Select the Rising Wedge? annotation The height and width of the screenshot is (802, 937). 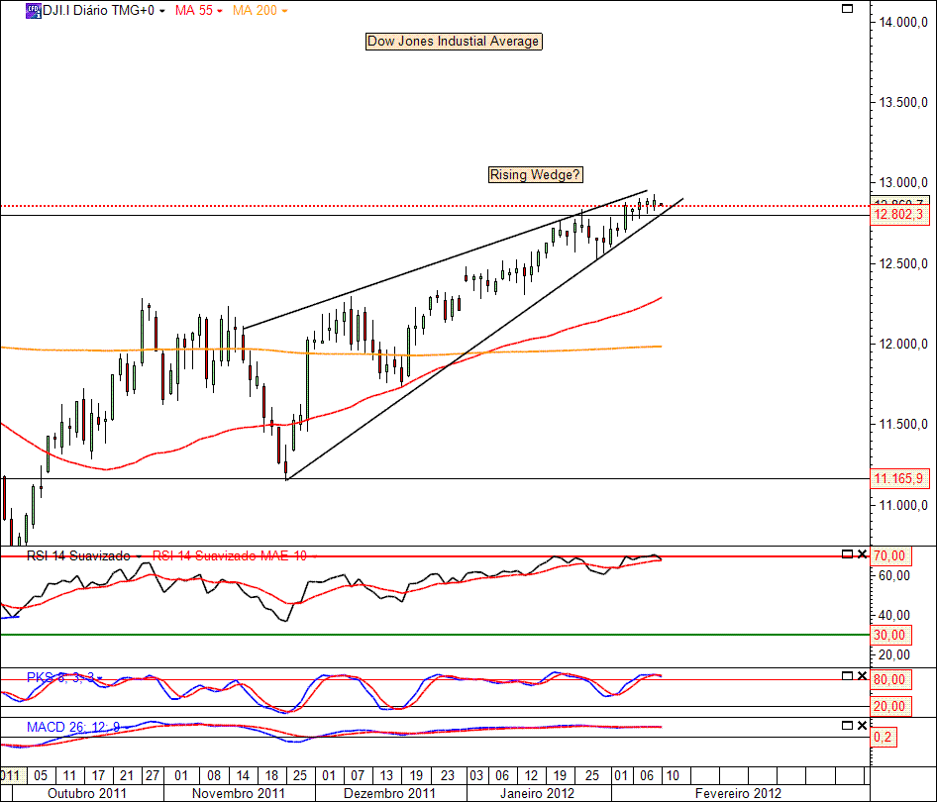535,175
